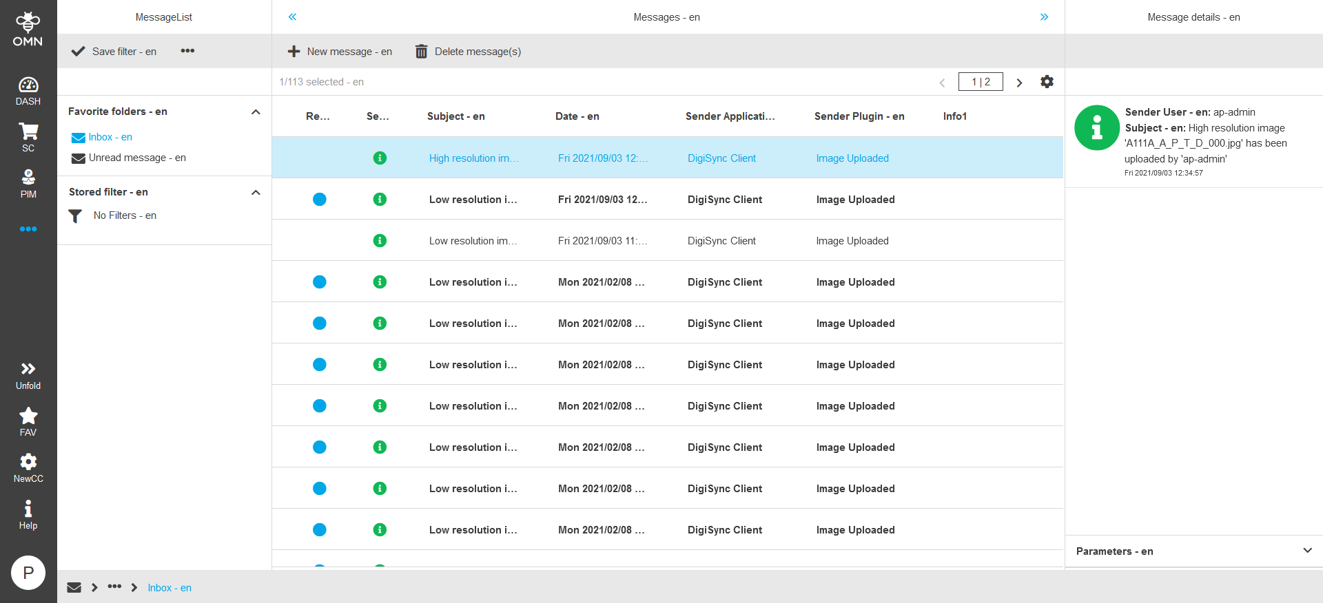This screenshot has height=603, width=1323.
Task: Open the Inbox folder
Action: point(110,137)
